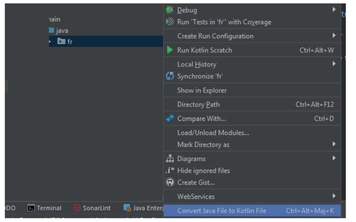Click the red SonarLint icon
This screenshot has height=222, width=356.
click(x=77, y=208)
